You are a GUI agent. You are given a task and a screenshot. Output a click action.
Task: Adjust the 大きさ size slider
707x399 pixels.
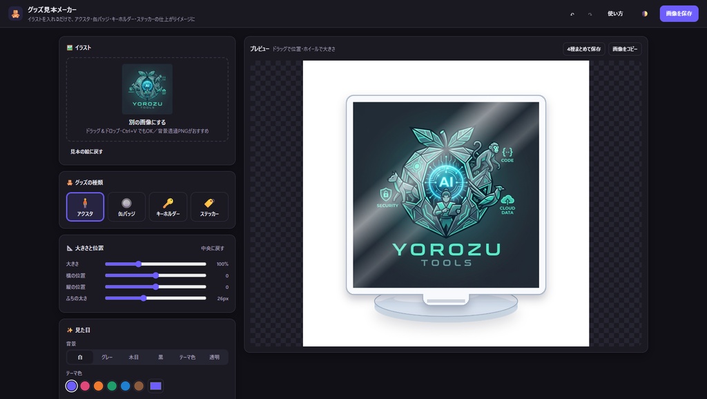(x=155, y=264)
